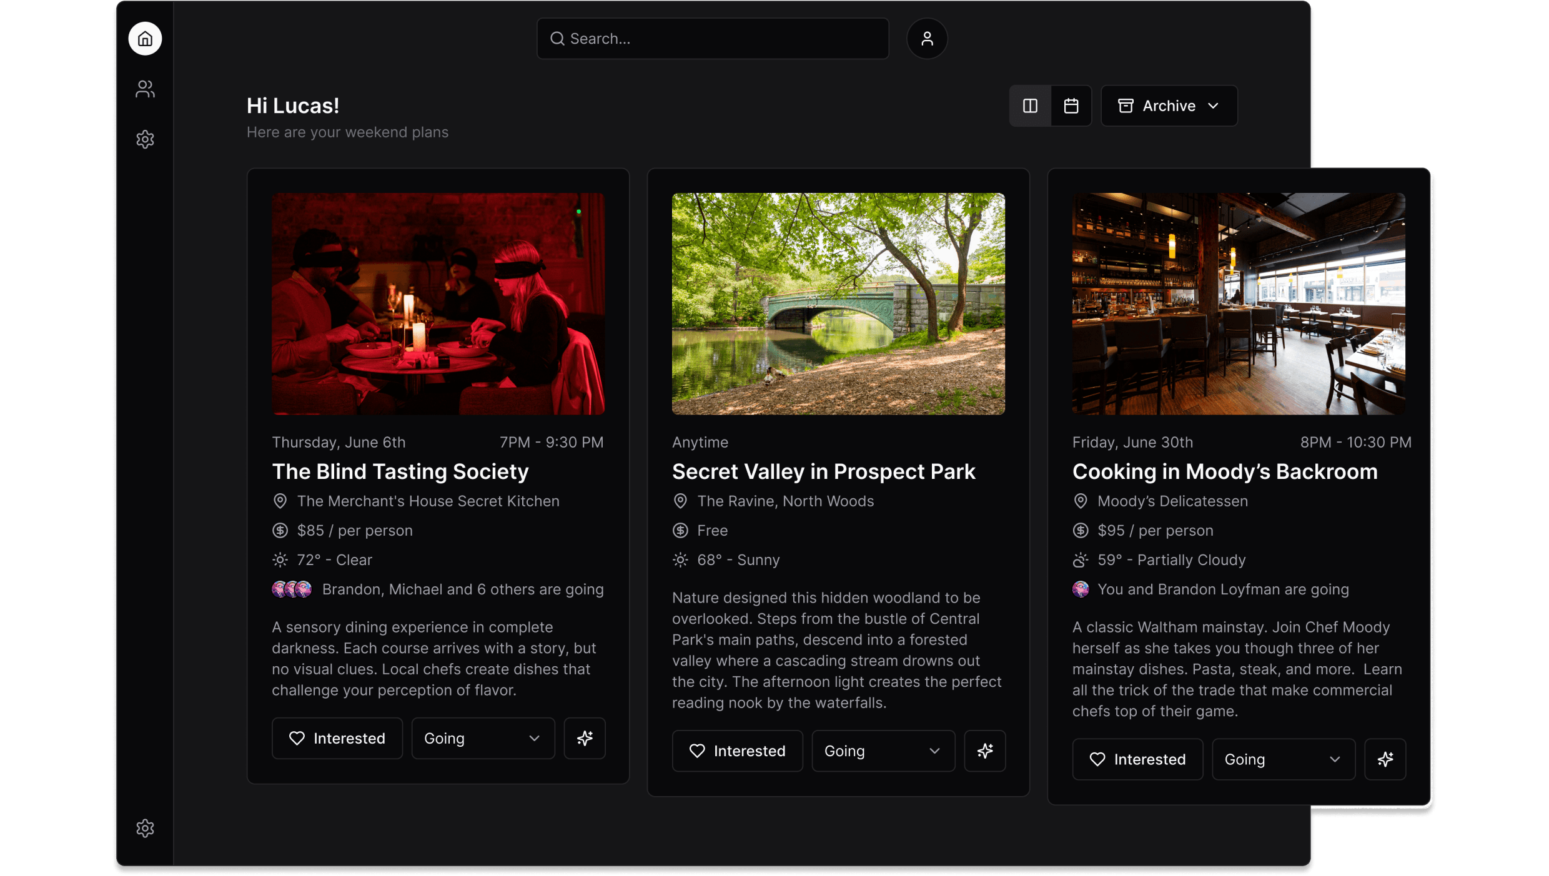1549x876 pixels.
Task: Mark Cooking in Moody's Backroom as Interested
Action: click(x=1138, y=759)
